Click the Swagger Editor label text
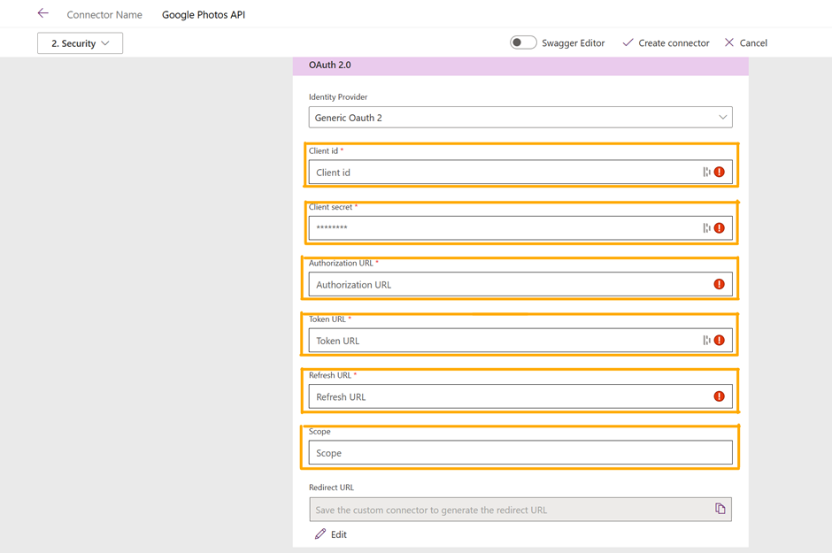The image size is (832, 553). pyautogui.click(x=573, y=43)
